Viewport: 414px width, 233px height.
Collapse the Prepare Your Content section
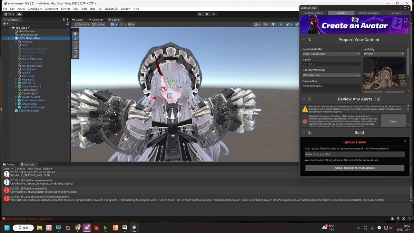click(304, 40)
